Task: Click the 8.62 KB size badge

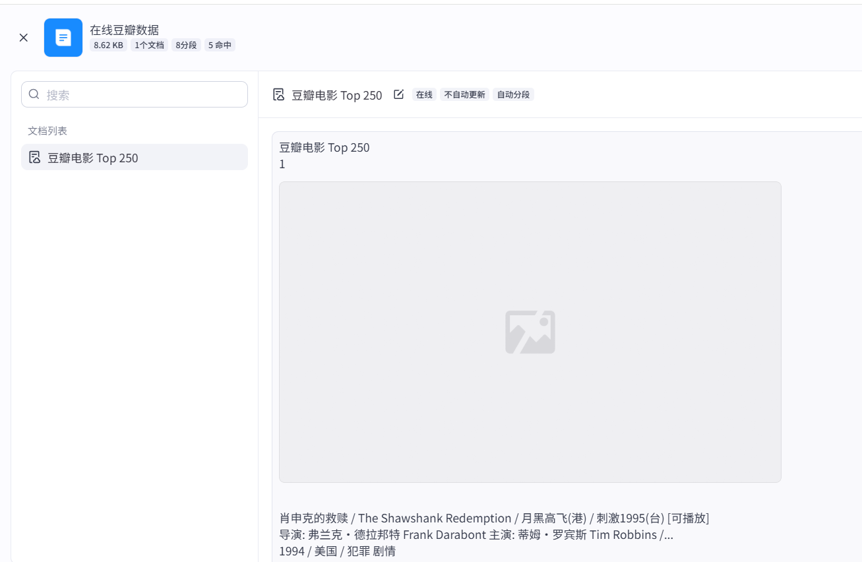Action: pyautogui.click(x=108, y=45)
